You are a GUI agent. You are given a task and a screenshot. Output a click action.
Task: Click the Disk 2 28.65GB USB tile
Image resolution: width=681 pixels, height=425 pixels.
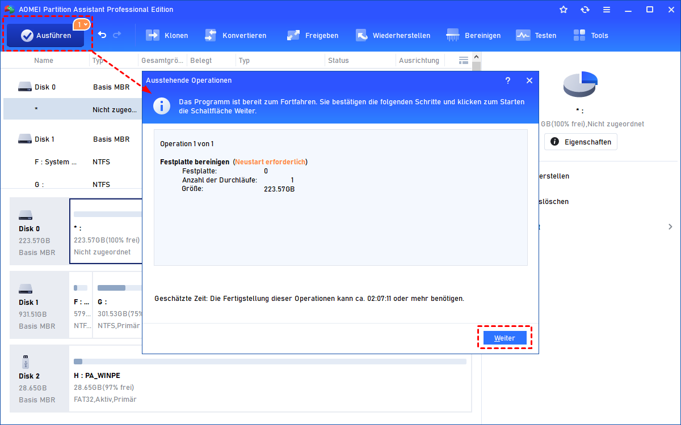coord(40,379)
